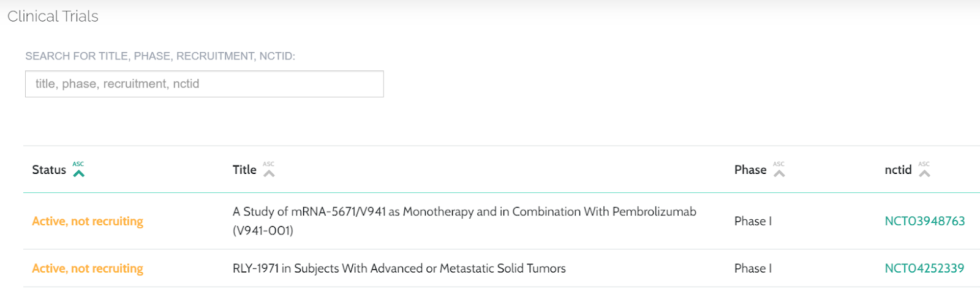The height and width of the screenshot is (297, 980).
Task: Open trial link NCT03948763
Action: (924, 221)
